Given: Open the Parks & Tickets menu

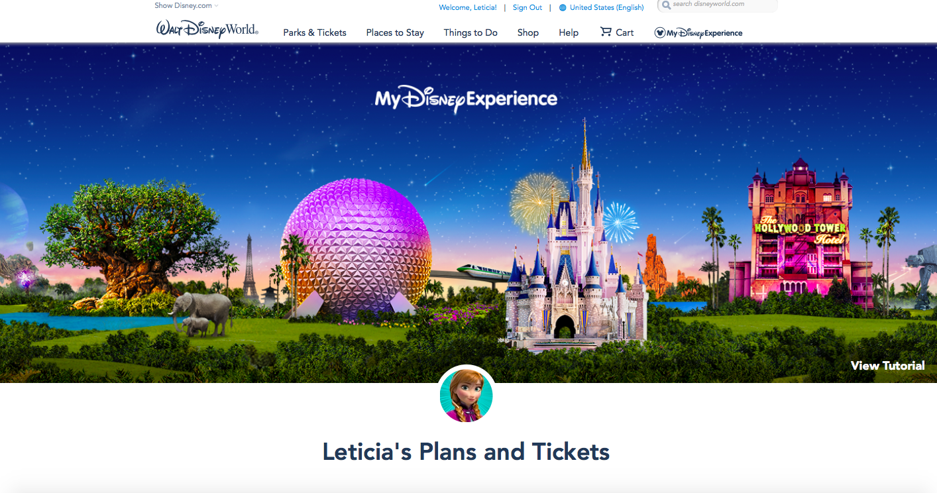Looking at the screenshot, I should (x=315, y=32).
